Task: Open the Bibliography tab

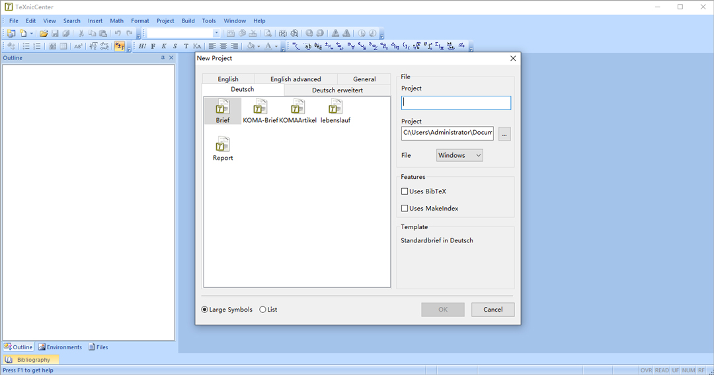Action: tap(30, 360)
